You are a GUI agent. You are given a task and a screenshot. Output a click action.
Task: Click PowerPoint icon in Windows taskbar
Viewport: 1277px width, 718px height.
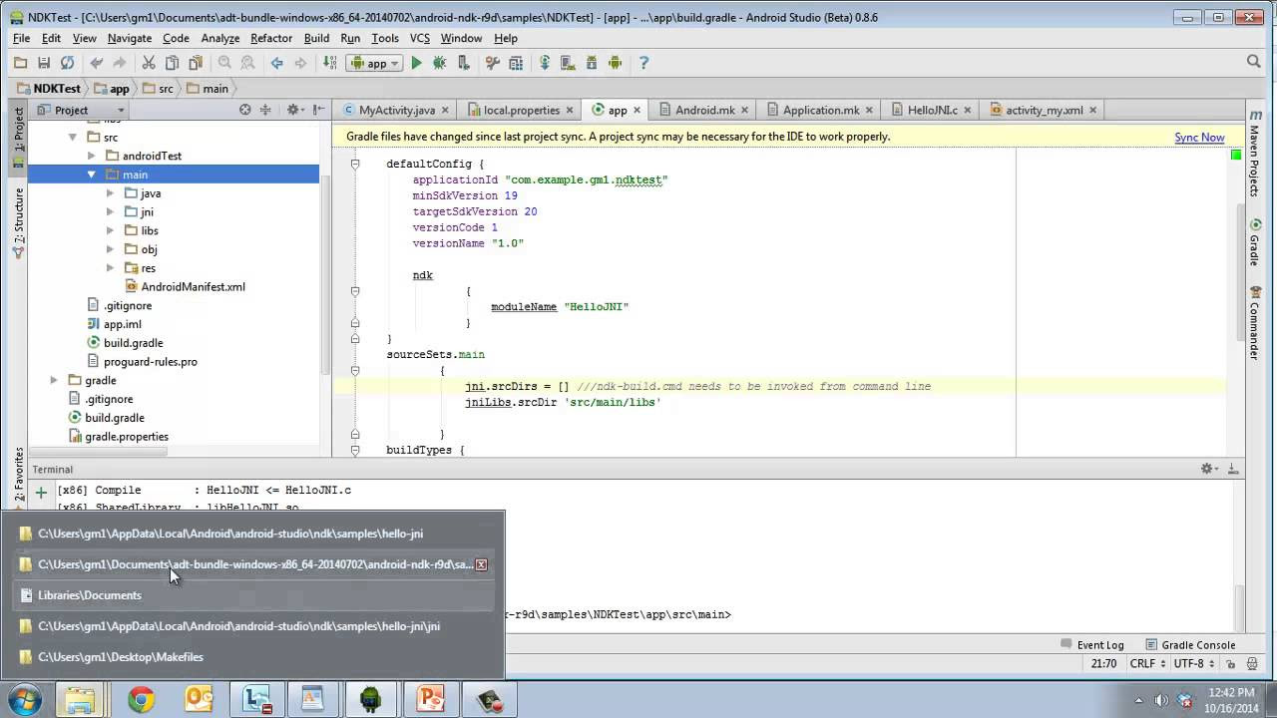[431, 700]
